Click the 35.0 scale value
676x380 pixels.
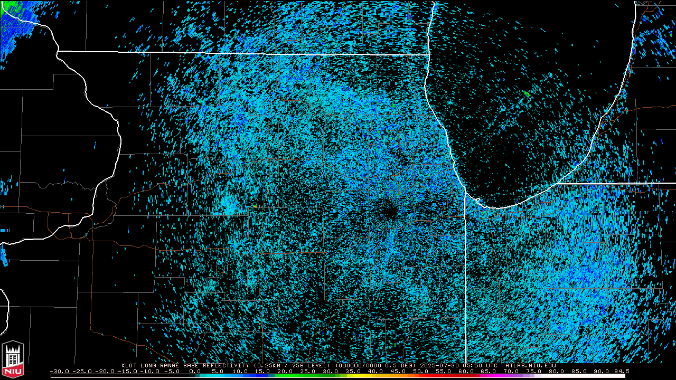click(353, 371)
